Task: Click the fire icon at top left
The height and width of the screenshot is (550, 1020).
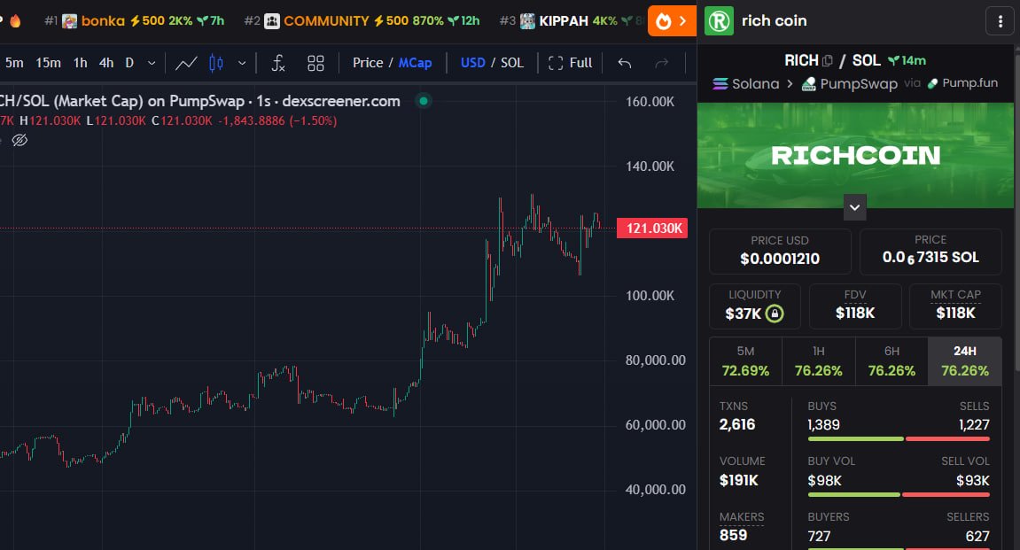Action: [x=15, y=20]
